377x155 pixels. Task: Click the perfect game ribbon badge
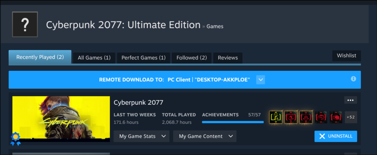point(15,138)
